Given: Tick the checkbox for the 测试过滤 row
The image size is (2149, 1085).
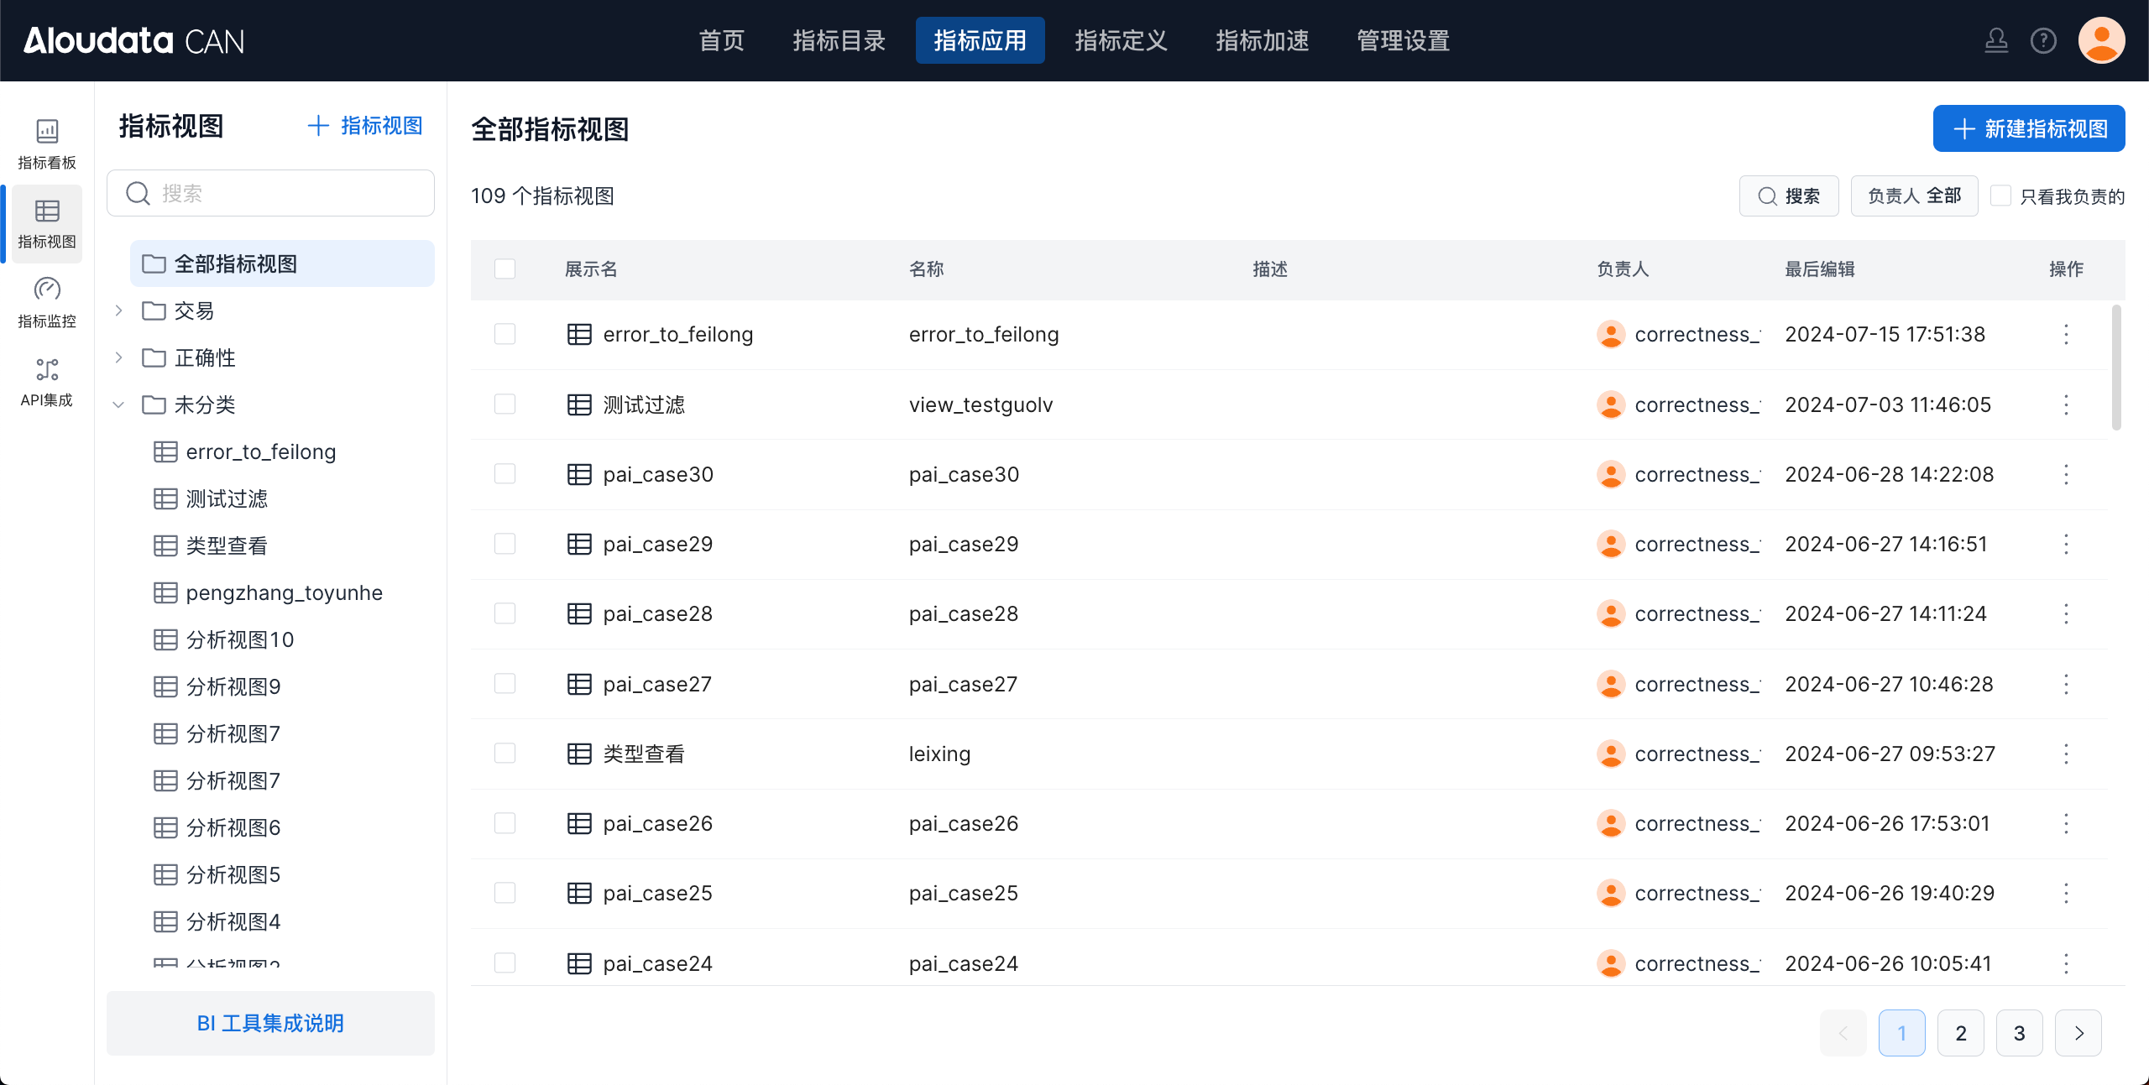Looking at the screenshot, I should [505, 404].
